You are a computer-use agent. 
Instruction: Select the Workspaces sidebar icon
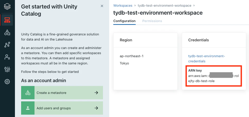(x=7, y=20)
